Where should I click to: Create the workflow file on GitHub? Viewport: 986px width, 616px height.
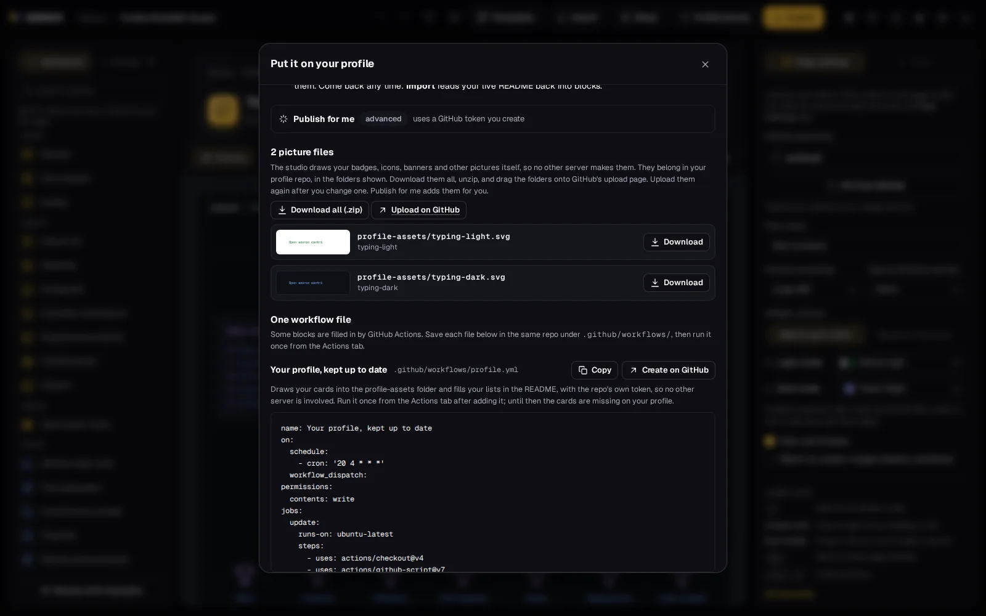pyautogui.click(x=668, y=370)
